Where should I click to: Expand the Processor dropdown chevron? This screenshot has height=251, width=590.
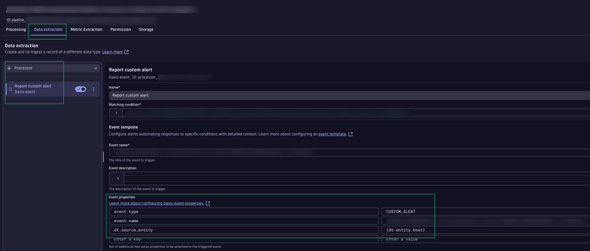click(96, 68)
